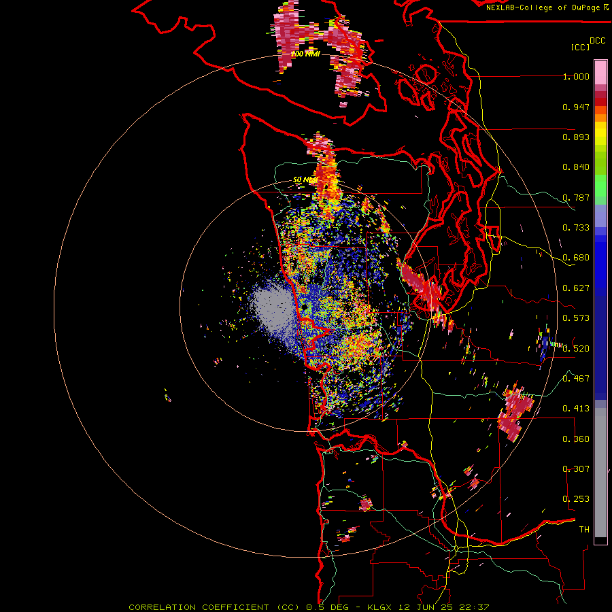
Task: Click the [CC] unit label by the scale
Action: pyautogui.click(x=581, y=47)
